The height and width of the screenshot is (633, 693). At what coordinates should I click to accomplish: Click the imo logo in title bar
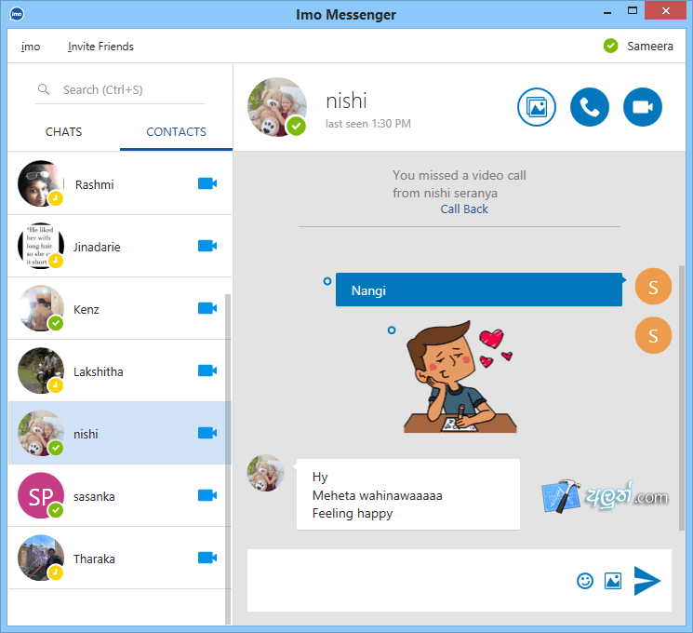pyautogui.click(x=17, y=14)
